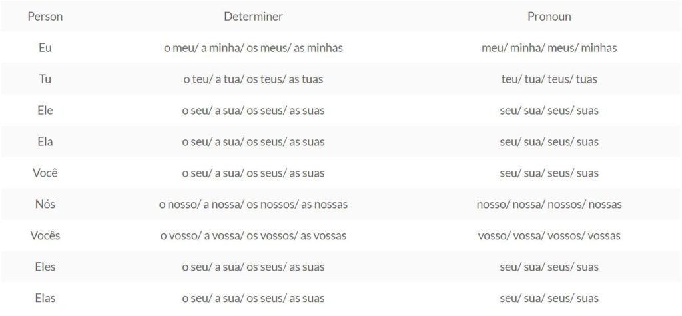Select pronoun cell 'vosso/ vossa/ vossos/ vossas'
This screenshot has height=316, width=682.
pyautogui.click(x=549, y=235)
